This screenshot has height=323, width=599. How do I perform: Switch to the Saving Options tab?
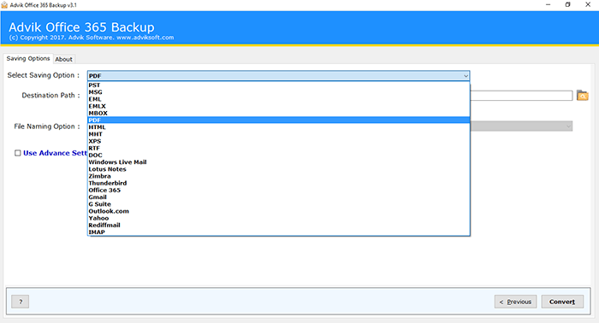[28, 58]
